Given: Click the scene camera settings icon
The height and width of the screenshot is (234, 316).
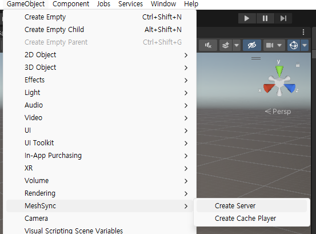Looking at the screenshot, I should (270, 45).
